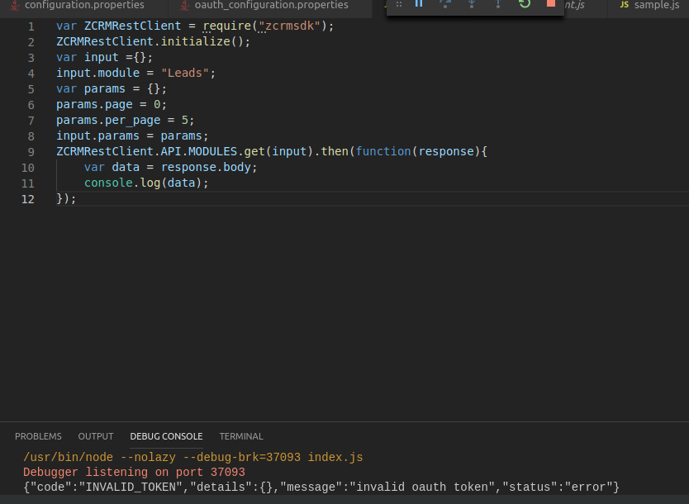Grab the debug toolbar drag handle

[x=399, y=4]
